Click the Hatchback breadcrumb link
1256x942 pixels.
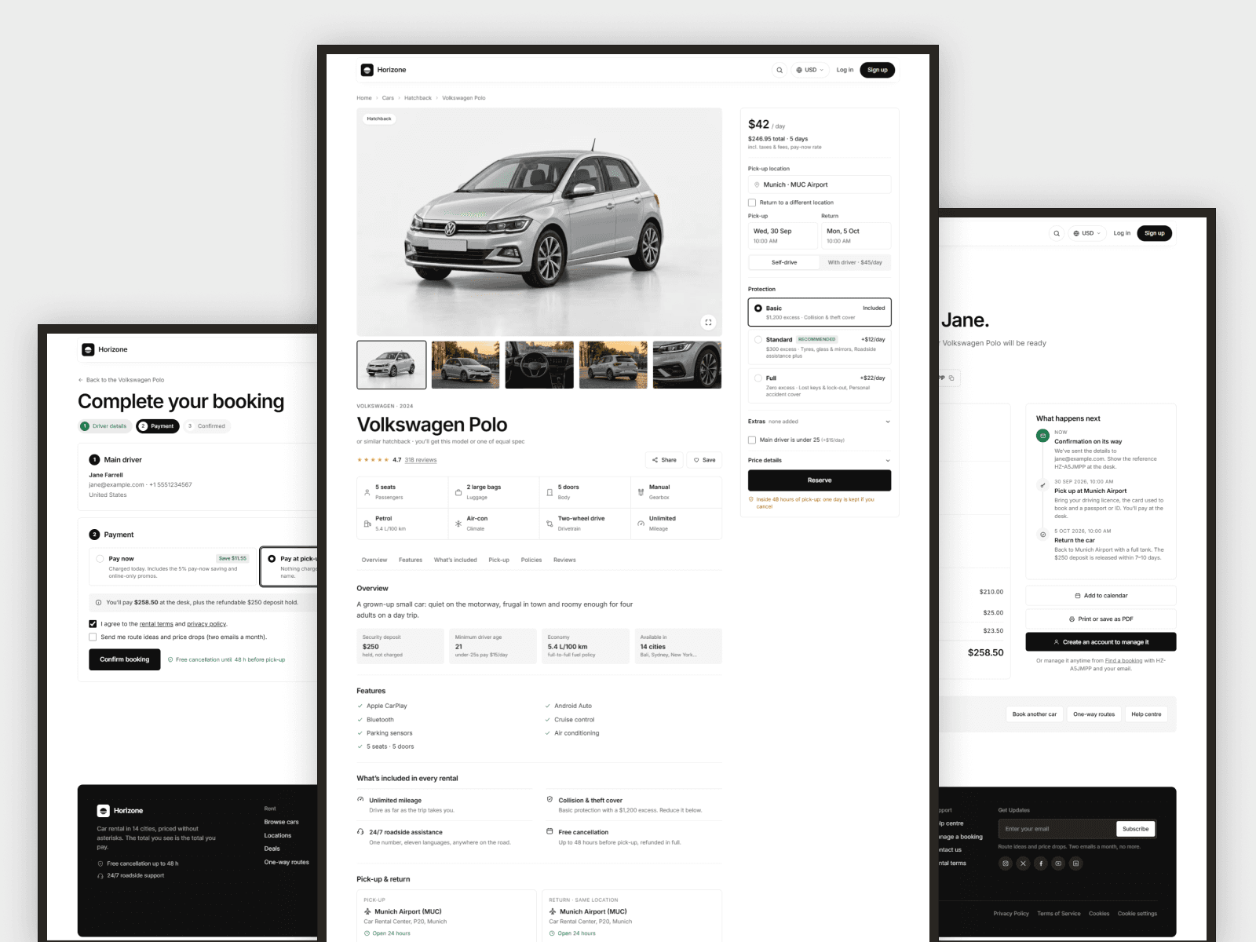click(418, 98)
